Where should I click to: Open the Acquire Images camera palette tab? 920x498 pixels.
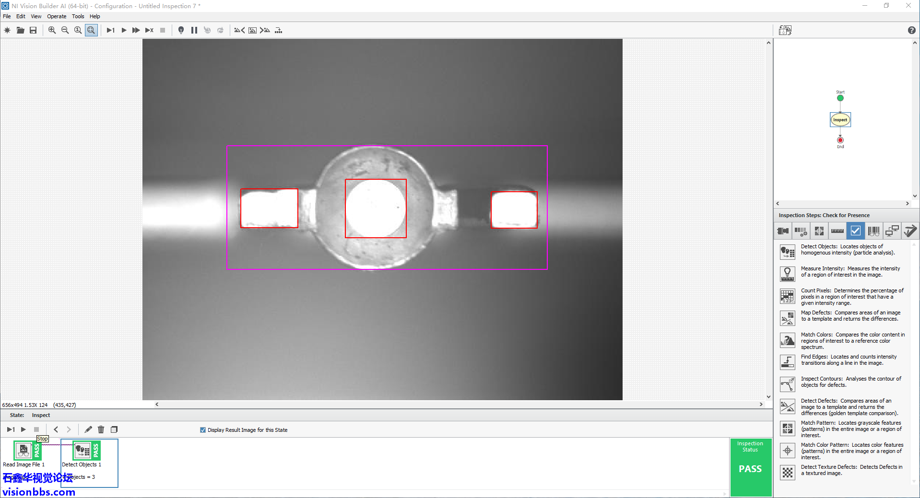[783, 231]
